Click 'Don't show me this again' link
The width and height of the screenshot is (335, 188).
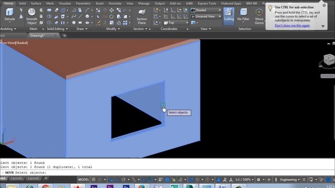(292, 26)
